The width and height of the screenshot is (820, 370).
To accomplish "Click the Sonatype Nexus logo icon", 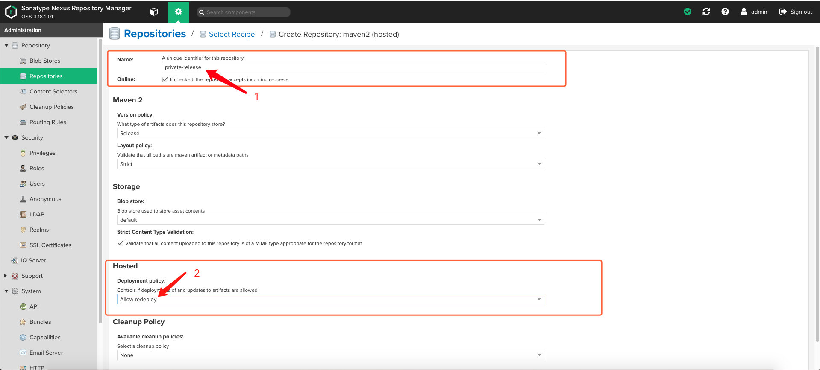I will coord(11,12).
